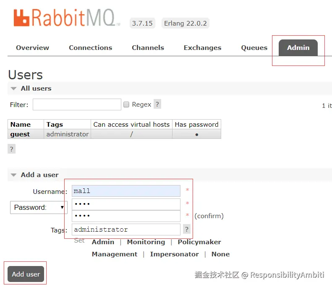Focus the Username field containing mall

126,191
